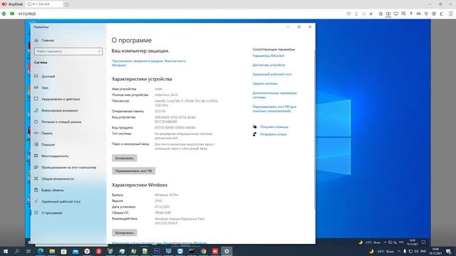Open Дополнительные параметры системы link
The height and width of the screenshot is (256, 456).
tap(274, 95)
